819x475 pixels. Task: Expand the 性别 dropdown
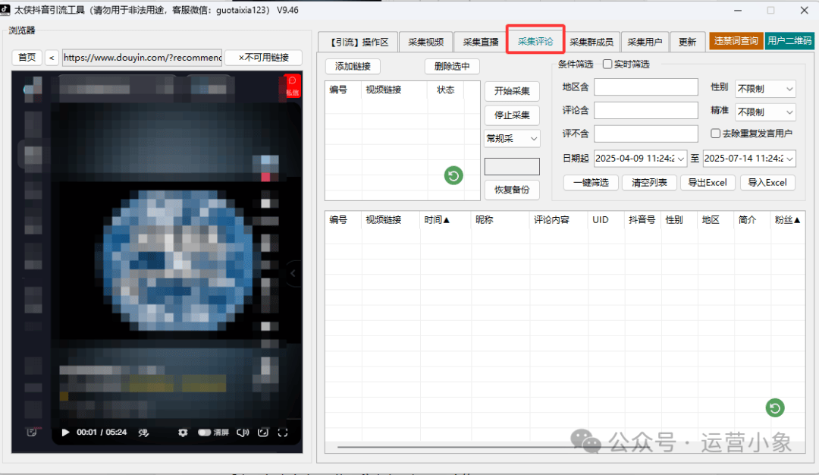pyautogui.click(x=765, y=89)
